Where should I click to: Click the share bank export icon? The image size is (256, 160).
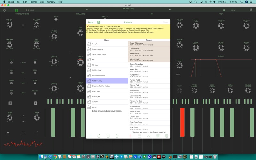click(117, 136)
